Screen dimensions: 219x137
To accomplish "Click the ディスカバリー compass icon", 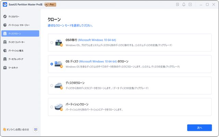I will tap(5, 16).
